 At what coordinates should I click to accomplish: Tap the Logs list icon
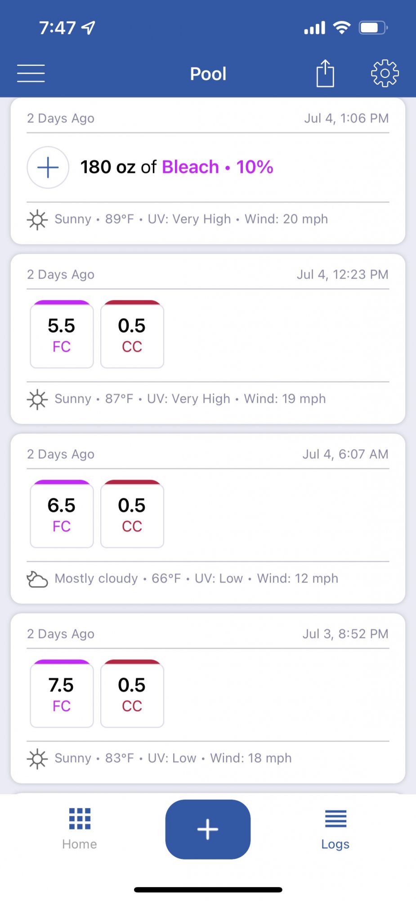coord(335,819)
